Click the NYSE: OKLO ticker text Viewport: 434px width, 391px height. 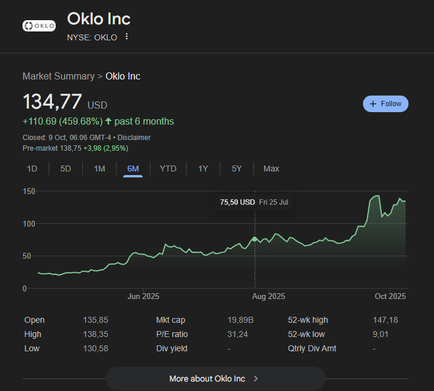click(92, 37)
